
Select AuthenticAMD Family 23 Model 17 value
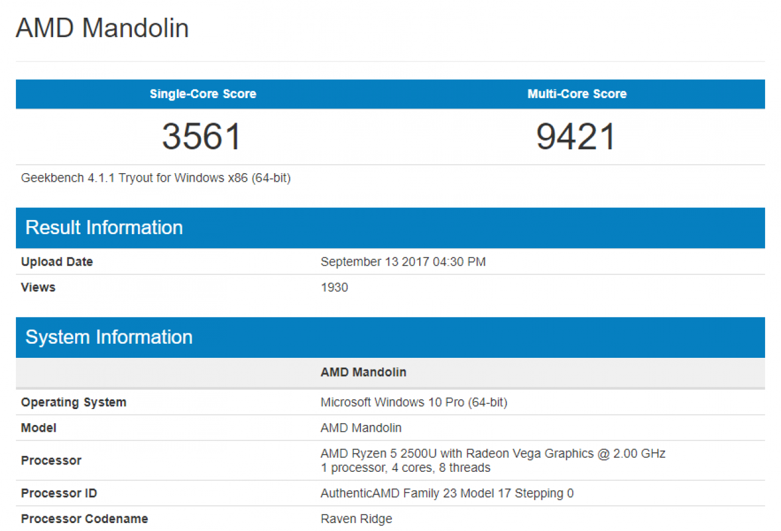click(x=447, y=493)
